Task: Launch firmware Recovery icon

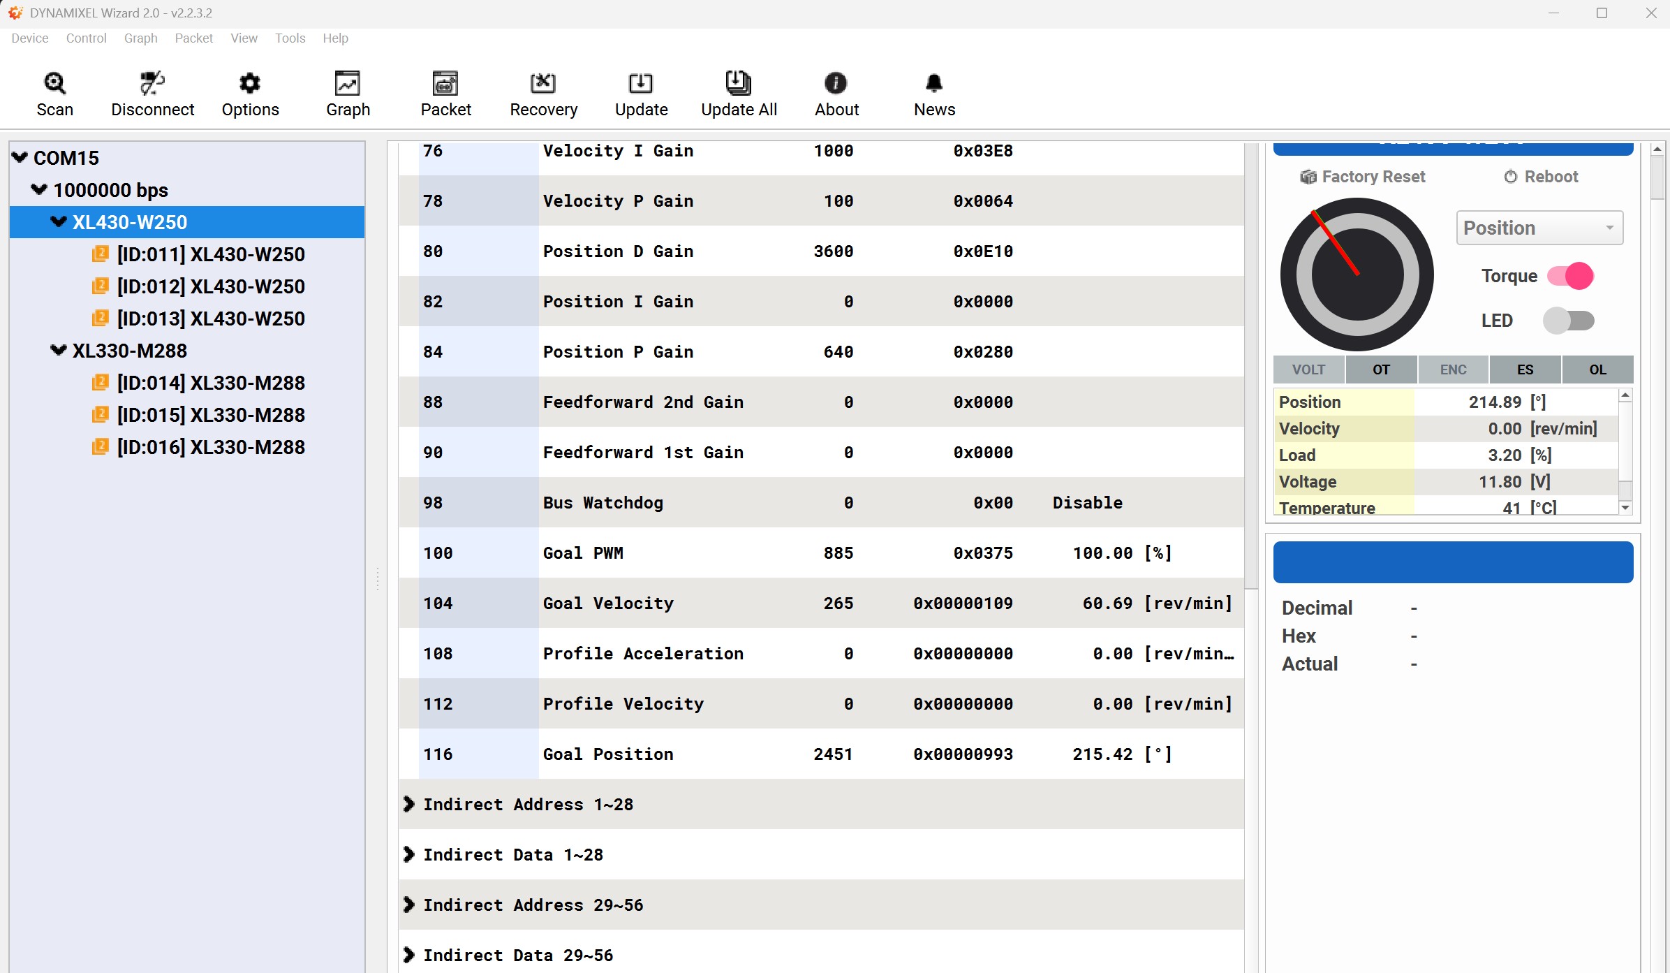Action: (x=543, y=84)
